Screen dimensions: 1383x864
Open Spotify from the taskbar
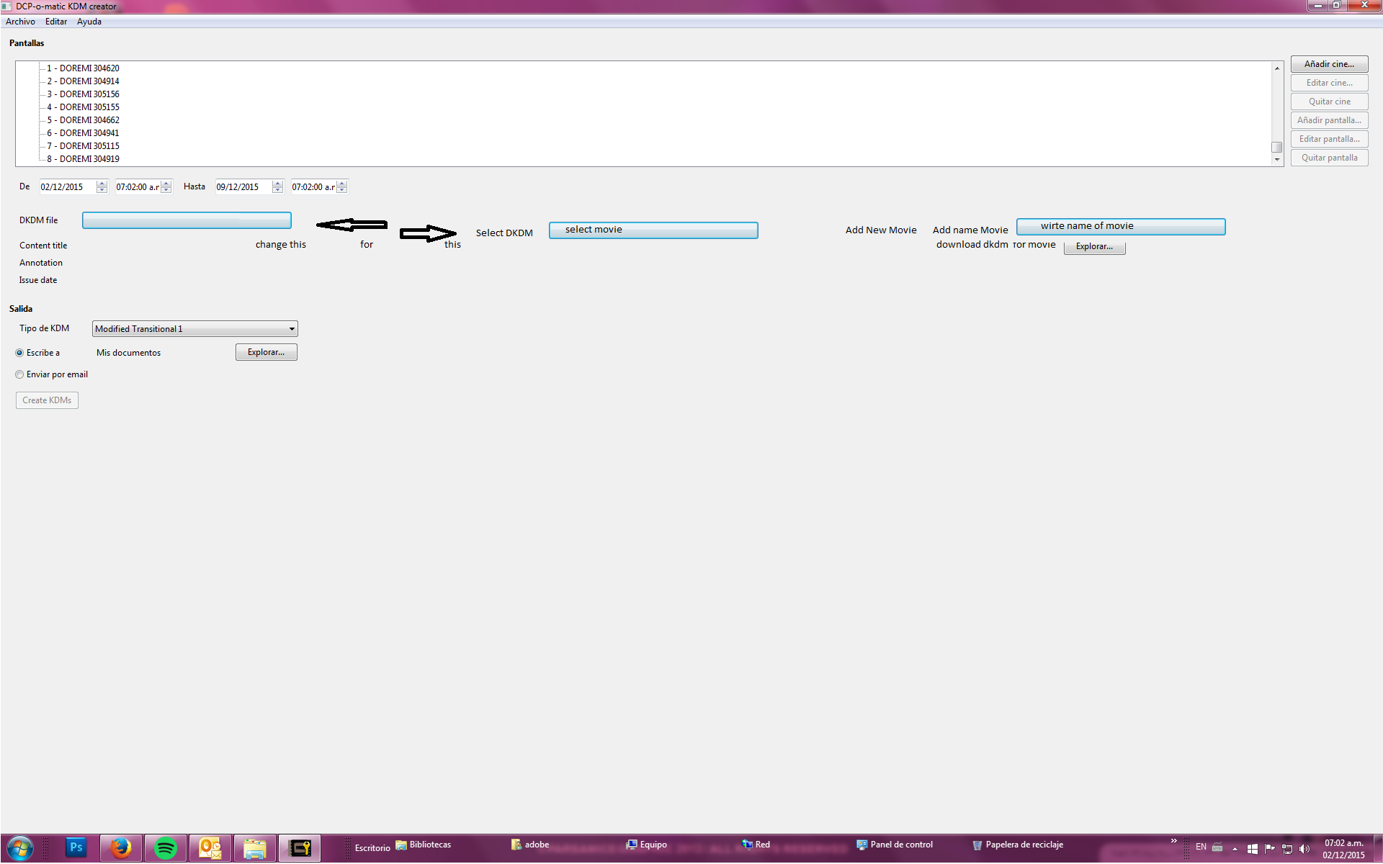point(166,848)
